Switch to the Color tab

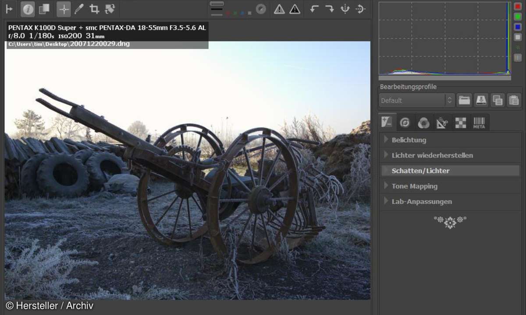[x=423, y=123]
